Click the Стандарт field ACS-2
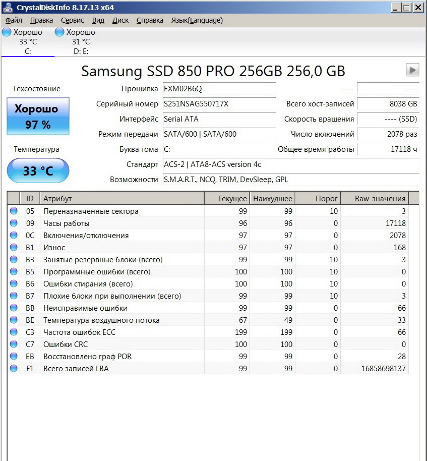The width and height of the screenshot is (427, 461). point(291,164)
